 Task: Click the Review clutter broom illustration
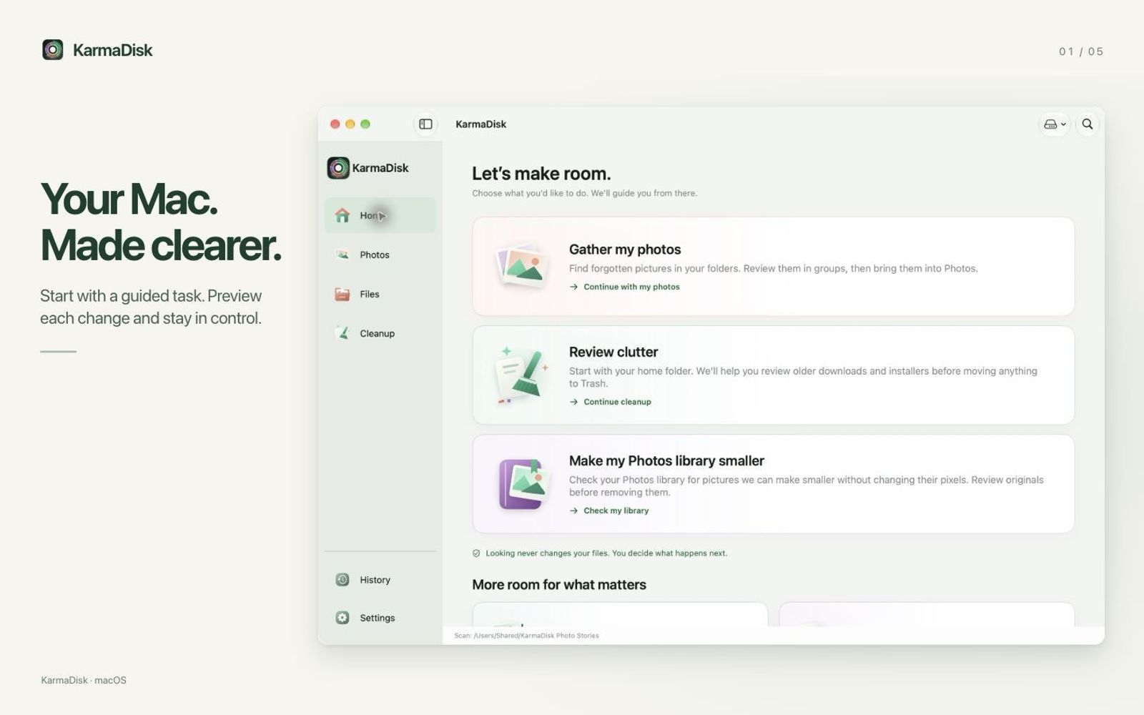click(523, 375)
